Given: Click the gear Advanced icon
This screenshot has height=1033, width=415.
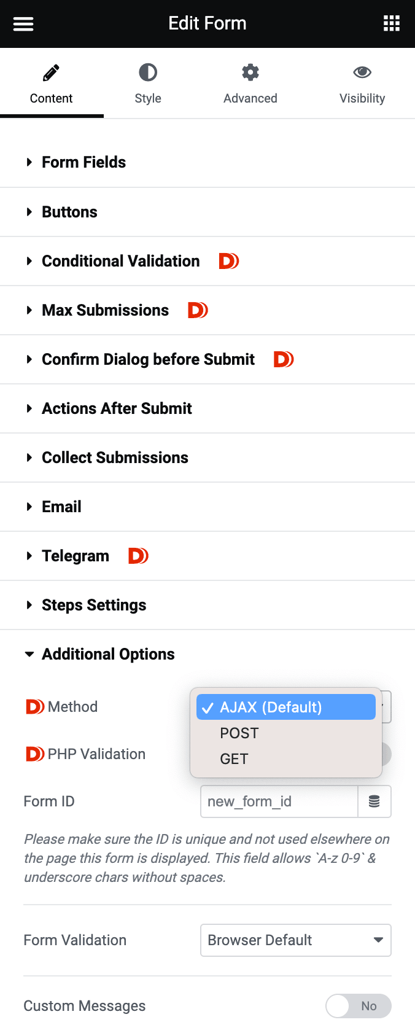Looking at the screenshot, I should click(250, 73).
